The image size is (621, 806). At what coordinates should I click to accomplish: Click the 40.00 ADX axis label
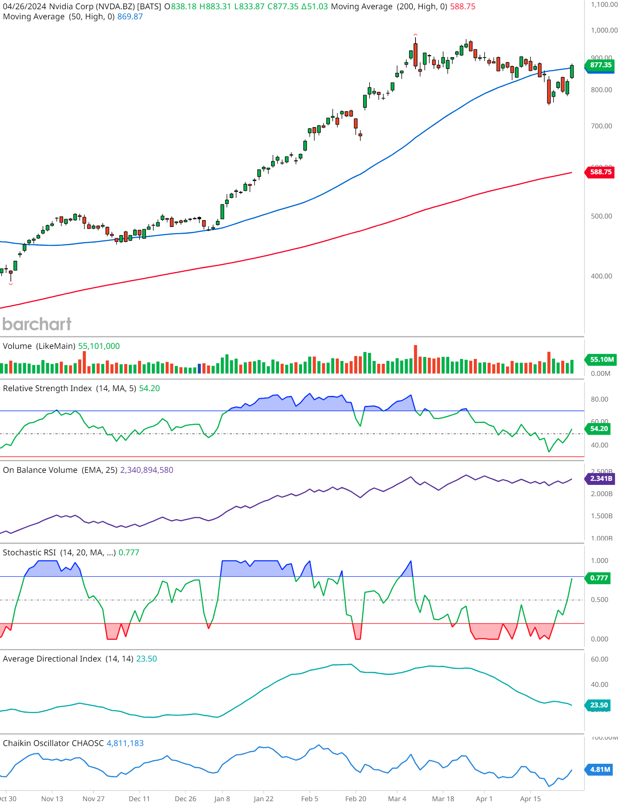point(599,684)
